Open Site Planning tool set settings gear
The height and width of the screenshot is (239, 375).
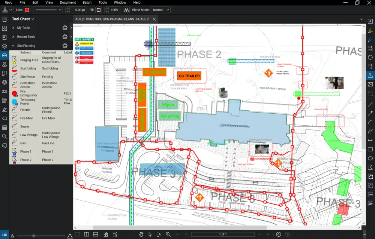pyautogui.click(x=65, y=46)
